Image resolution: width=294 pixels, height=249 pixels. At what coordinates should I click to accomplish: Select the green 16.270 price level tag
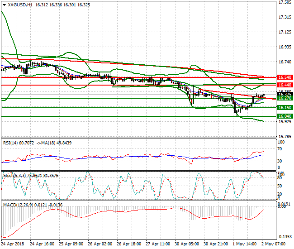pyautogui.click(x=284, y=98)
